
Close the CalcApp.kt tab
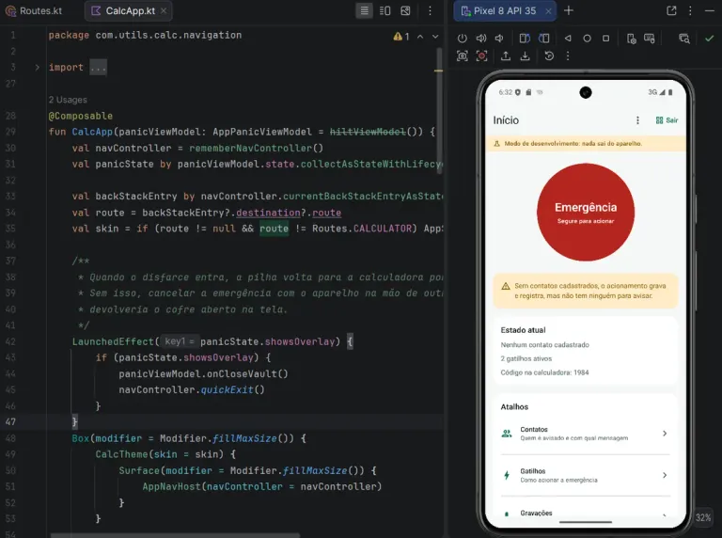click(164, 10)
